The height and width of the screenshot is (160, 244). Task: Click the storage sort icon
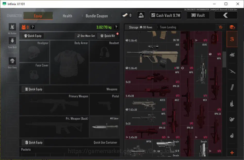221,27
